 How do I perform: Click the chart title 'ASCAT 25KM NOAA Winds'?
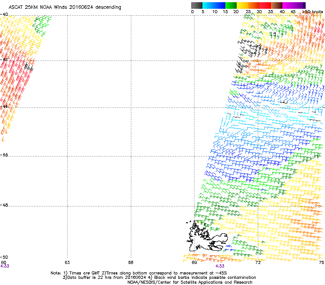click(x=38, y=7)
